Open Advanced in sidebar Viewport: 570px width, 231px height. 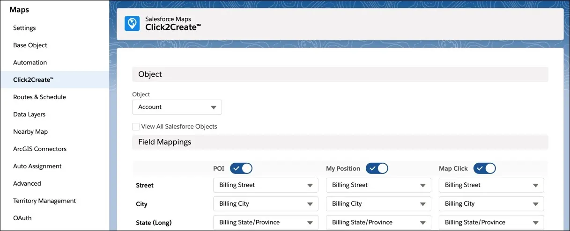click(x=27, y=184)
